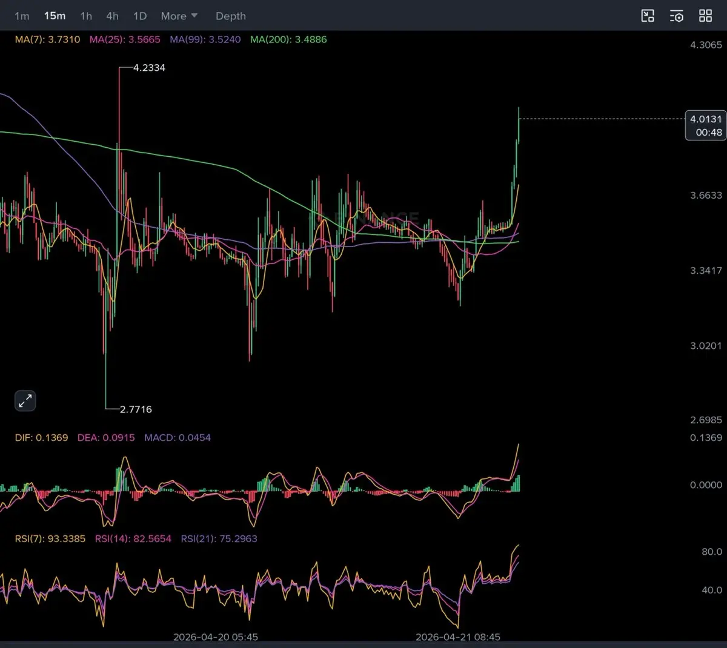Viewport: 727px width, 648px height.
Task: Tap the RSI(7) indicator label
Action: [x=50, y=538]
